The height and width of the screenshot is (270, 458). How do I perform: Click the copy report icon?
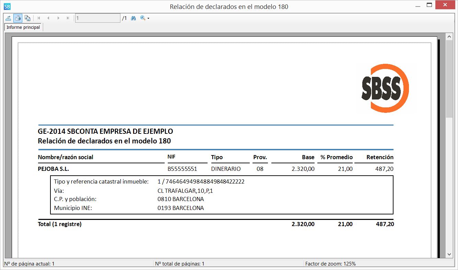[27, 18]
